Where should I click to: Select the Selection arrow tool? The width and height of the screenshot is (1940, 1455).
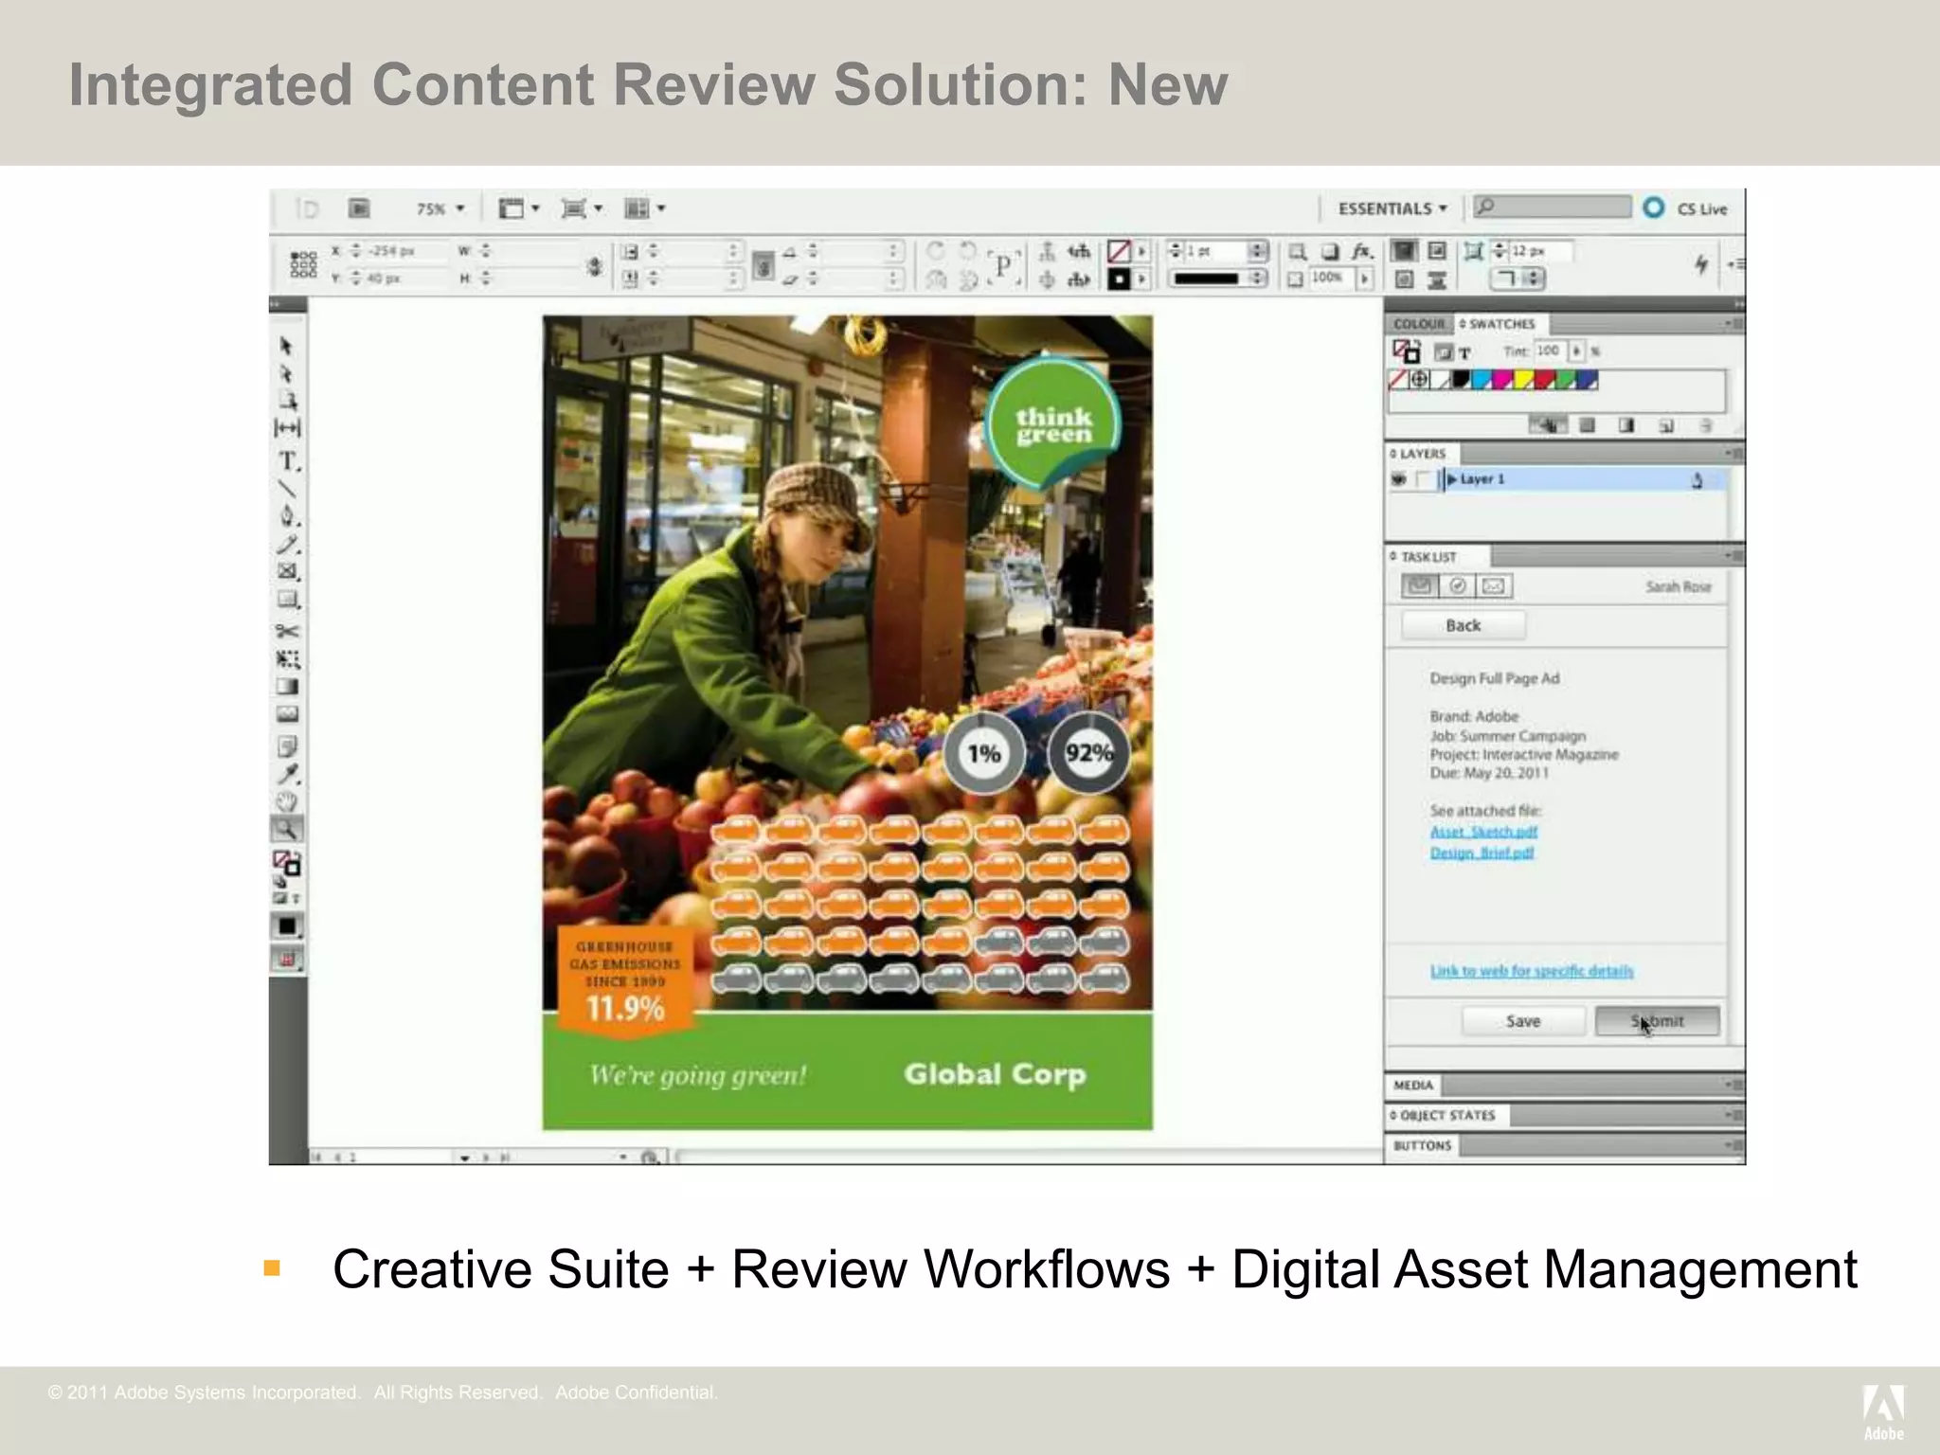tap(286, 346)
